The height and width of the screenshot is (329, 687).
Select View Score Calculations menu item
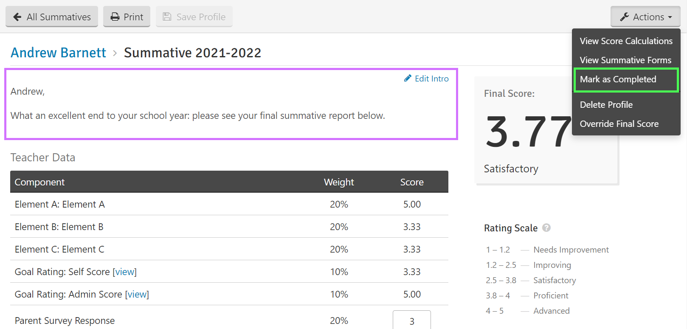click(x=626, y=41)
